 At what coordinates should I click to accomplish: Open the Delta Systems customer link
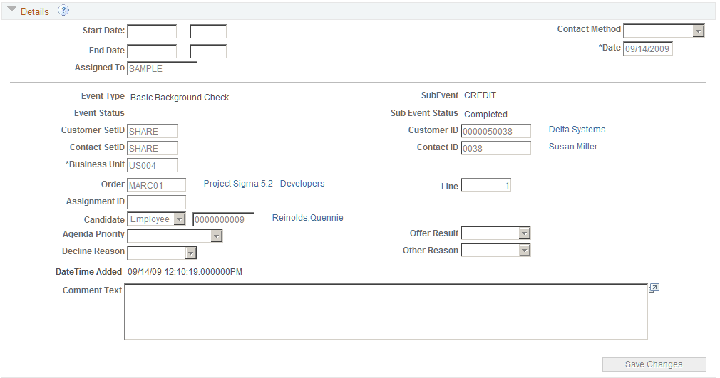point(577,130)
